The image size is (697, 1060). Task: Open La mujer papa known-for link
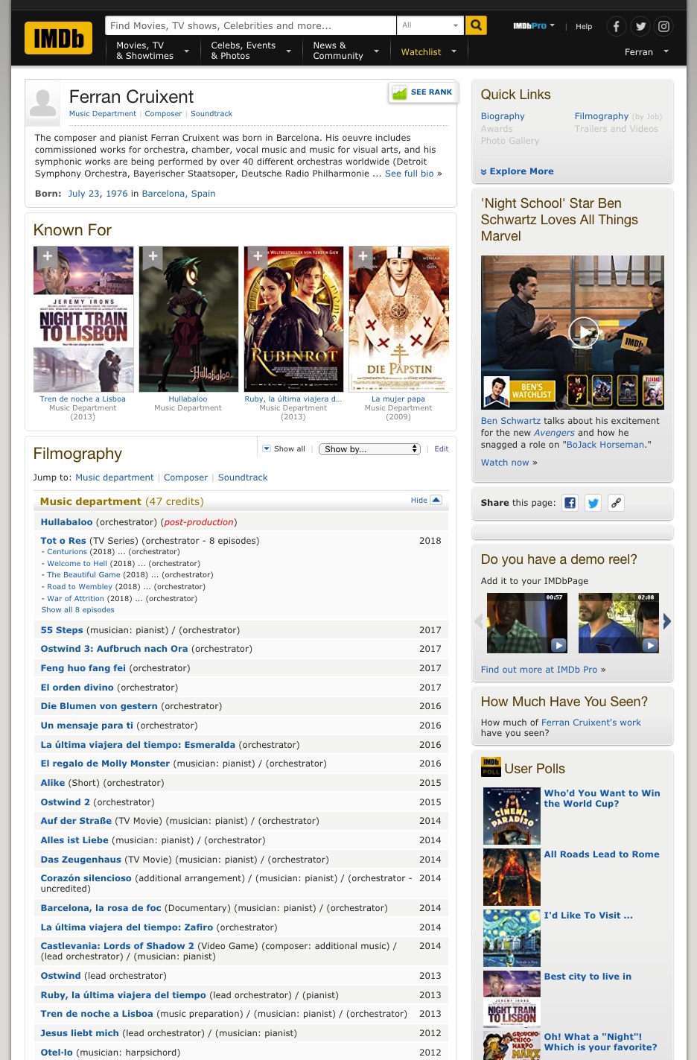click(398, 399)
